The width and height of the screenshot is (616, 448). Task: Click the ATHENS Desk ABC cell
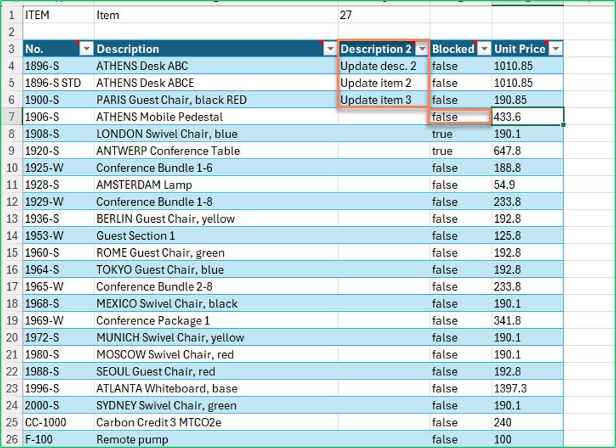click(x=216, y=66)
